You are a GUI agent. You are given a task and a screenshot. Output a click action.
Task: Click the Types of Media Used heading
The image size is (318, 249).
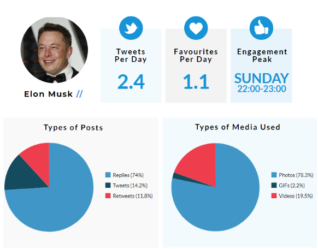[238, 127]
